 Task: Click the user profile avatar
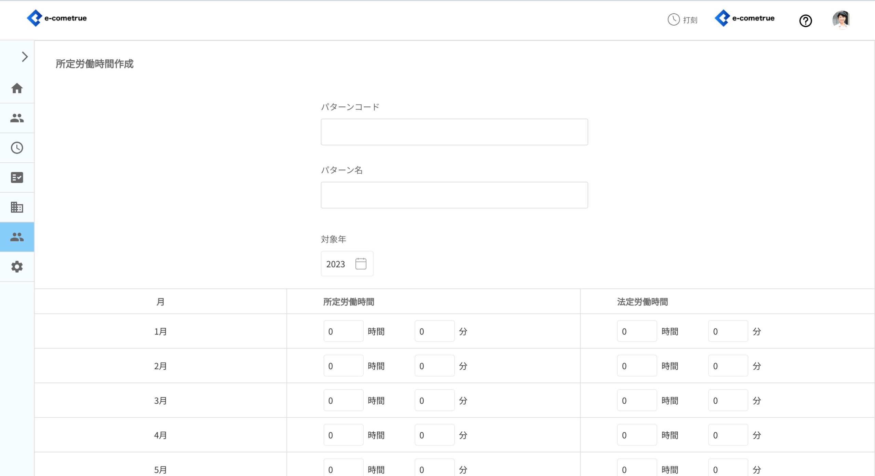coord(841,20)
